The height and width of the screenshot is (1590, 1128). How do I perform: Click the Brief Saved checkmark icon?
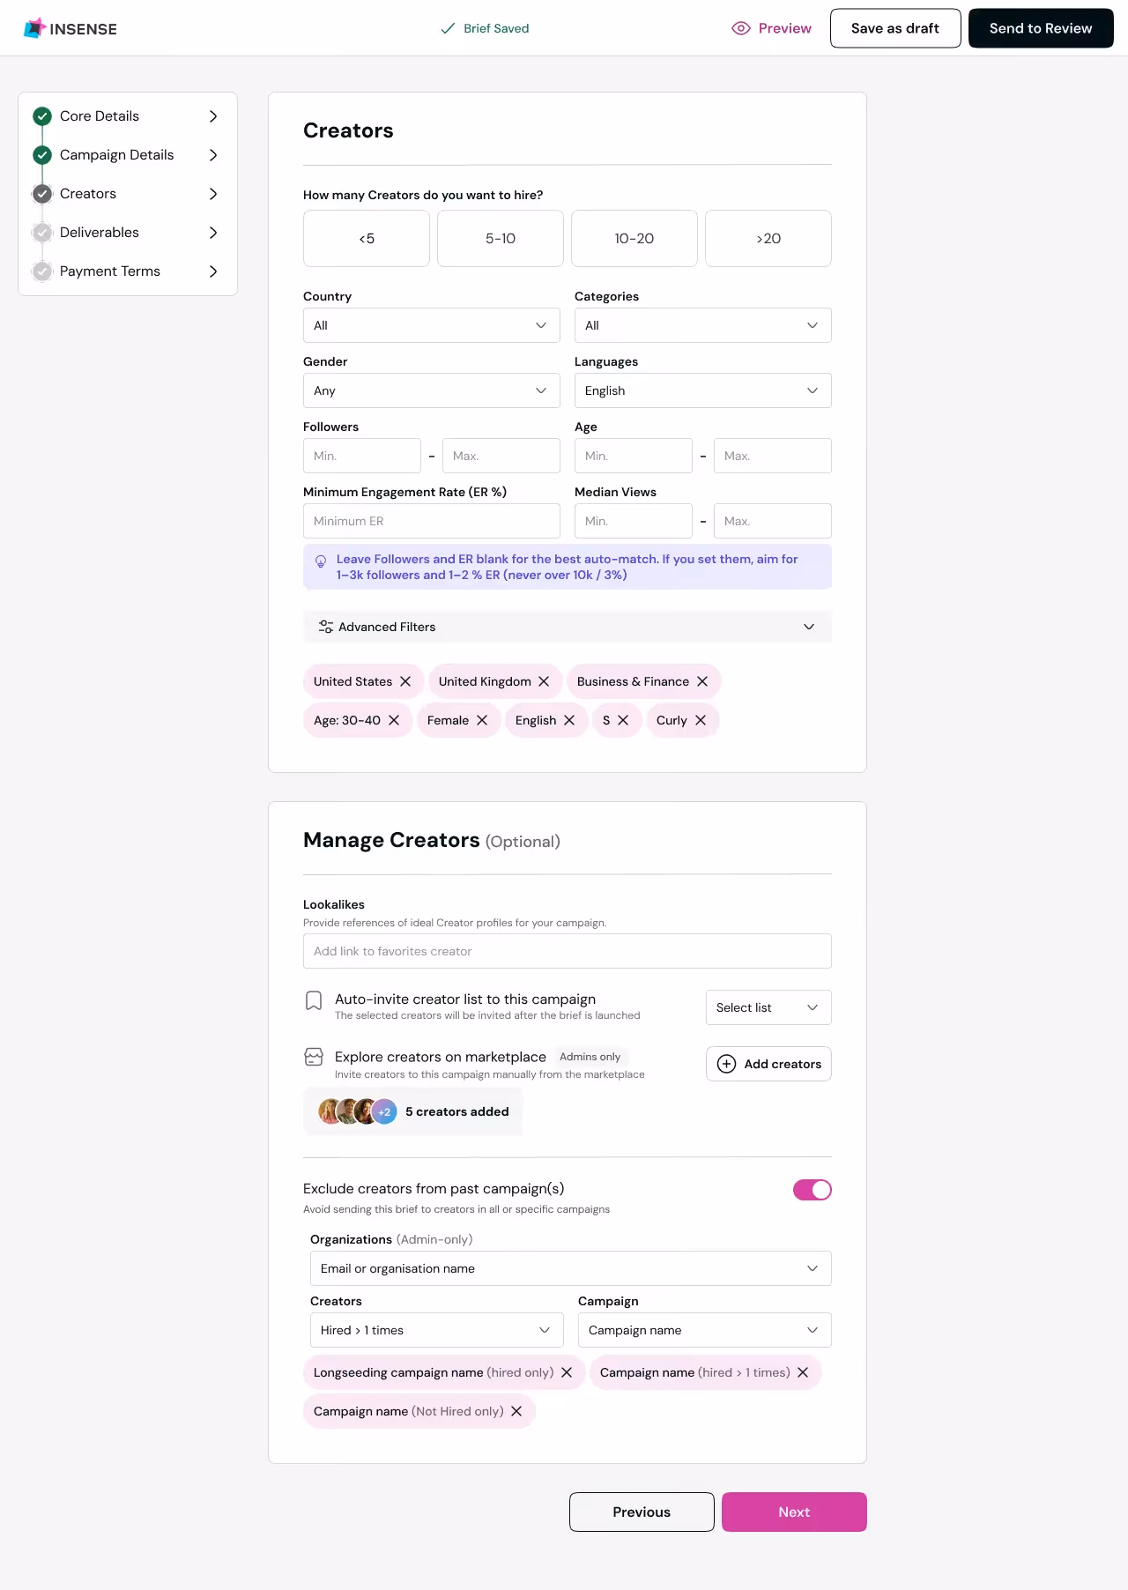448,28
